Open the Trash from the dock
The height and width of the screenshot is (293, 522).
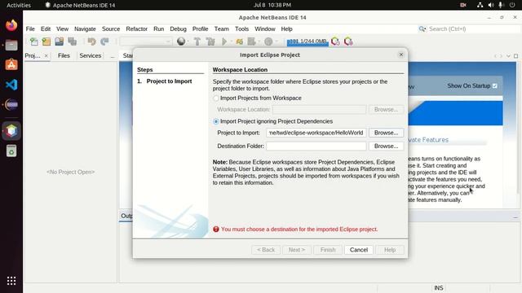click(x=11, y=151)
